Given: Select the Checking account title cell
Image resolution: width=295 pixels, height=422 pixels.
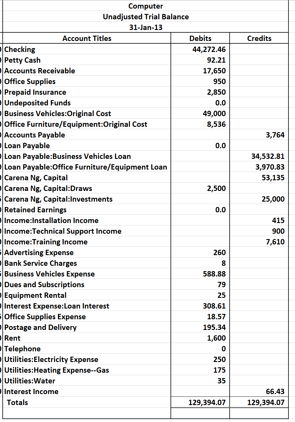Looking at the screenshot, I should pos(20,49).
